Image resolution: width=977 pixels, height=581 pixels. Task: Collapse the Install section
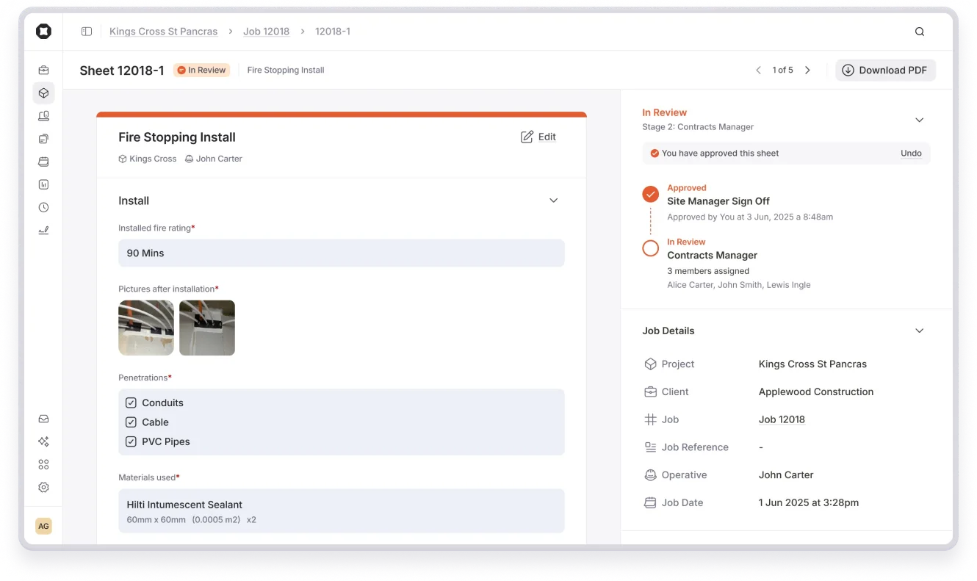(x=554, y=201)
